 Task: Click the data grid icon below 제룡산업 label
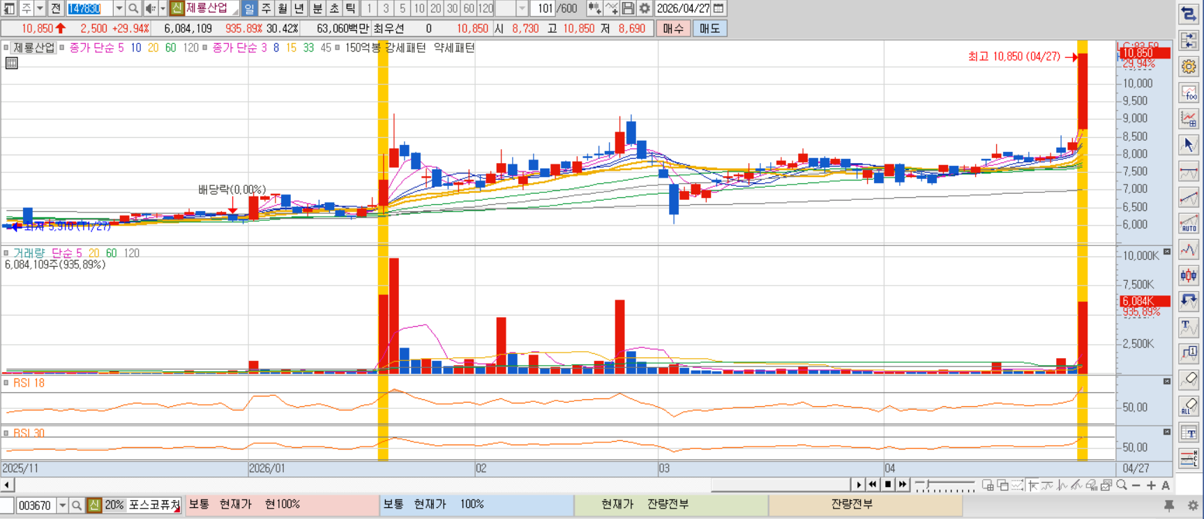coord(11,63)
